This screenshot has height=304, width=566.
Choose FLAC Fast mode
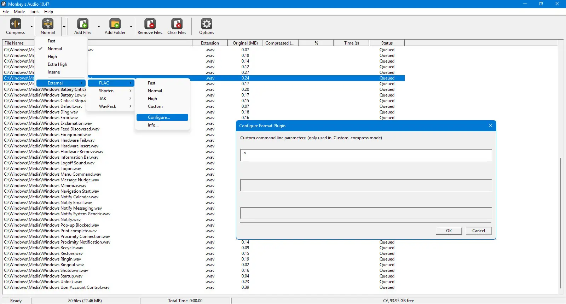[x=162, y=83]
